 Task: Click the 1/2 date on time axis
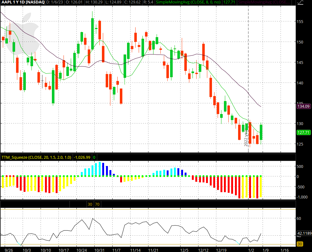pos(251,250)
